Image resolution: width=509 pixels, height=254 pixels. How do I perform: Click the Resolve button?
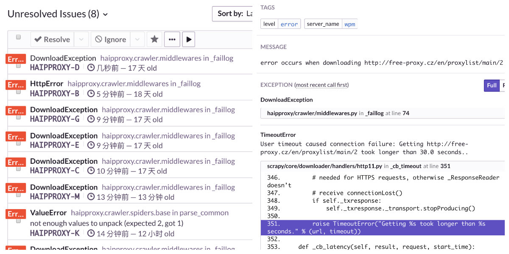(52, 39)
